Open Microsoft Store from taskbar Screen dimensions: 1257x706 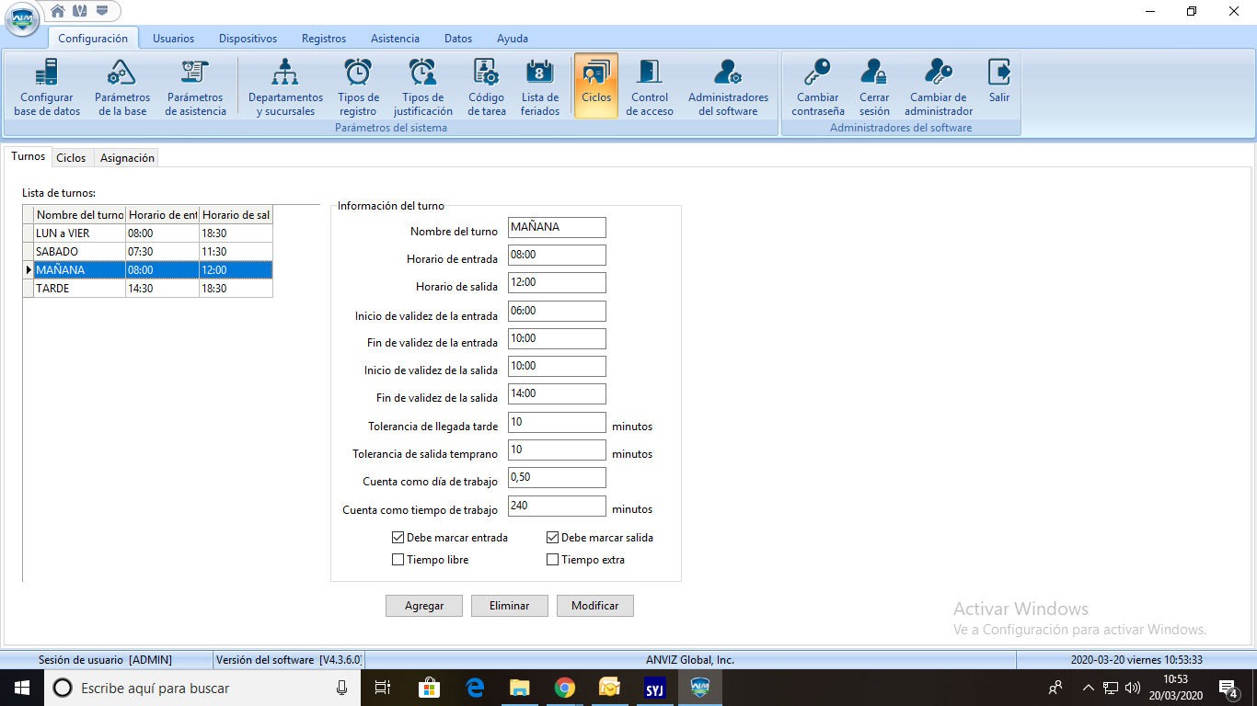[x=429, y=688]
